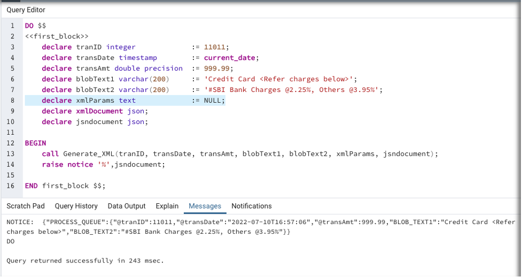Open the Notifications tab
522x277 pixels.
252,206
